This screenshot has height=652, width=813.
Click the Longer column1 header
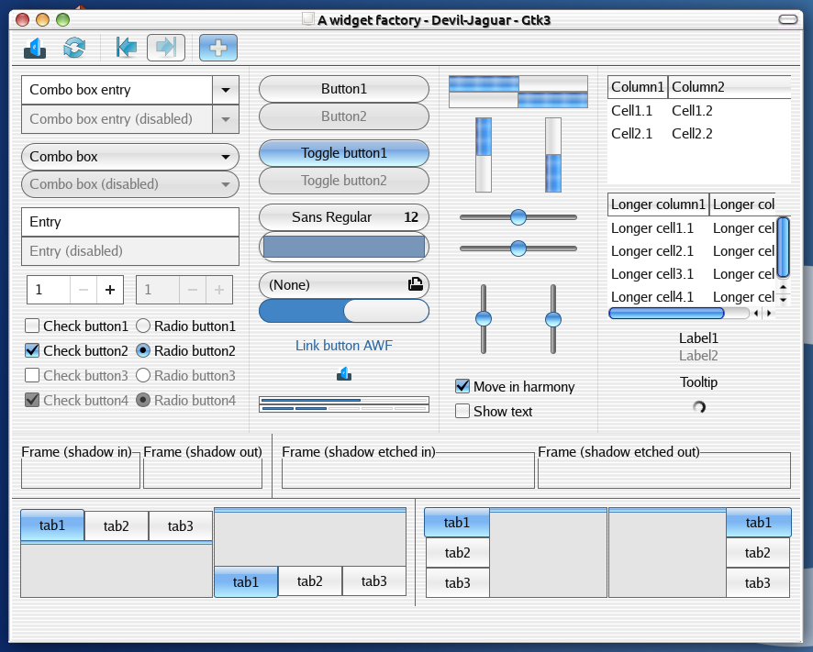coord(658,204)
